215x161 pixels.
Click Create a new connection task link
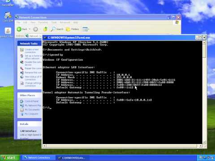coord(31,51)
